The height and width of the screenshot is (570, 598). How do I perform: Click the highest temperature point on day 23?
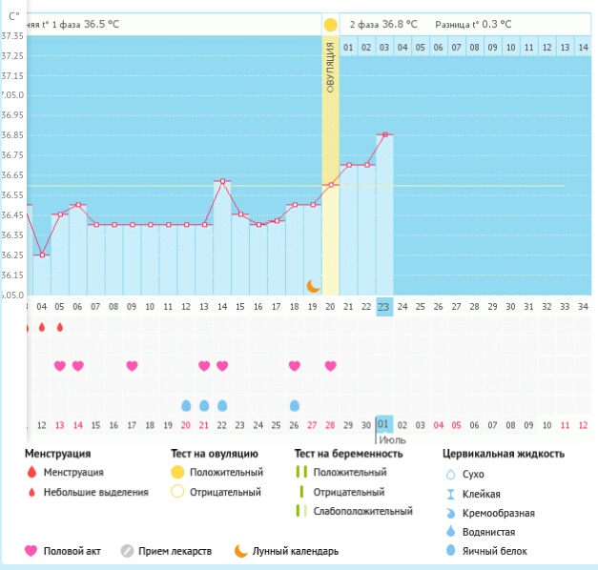tap(384, 134)
